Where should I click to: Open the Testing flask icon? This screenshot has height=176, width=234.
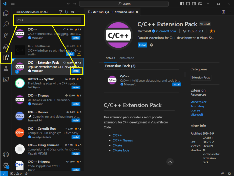[x=6, y=69]
